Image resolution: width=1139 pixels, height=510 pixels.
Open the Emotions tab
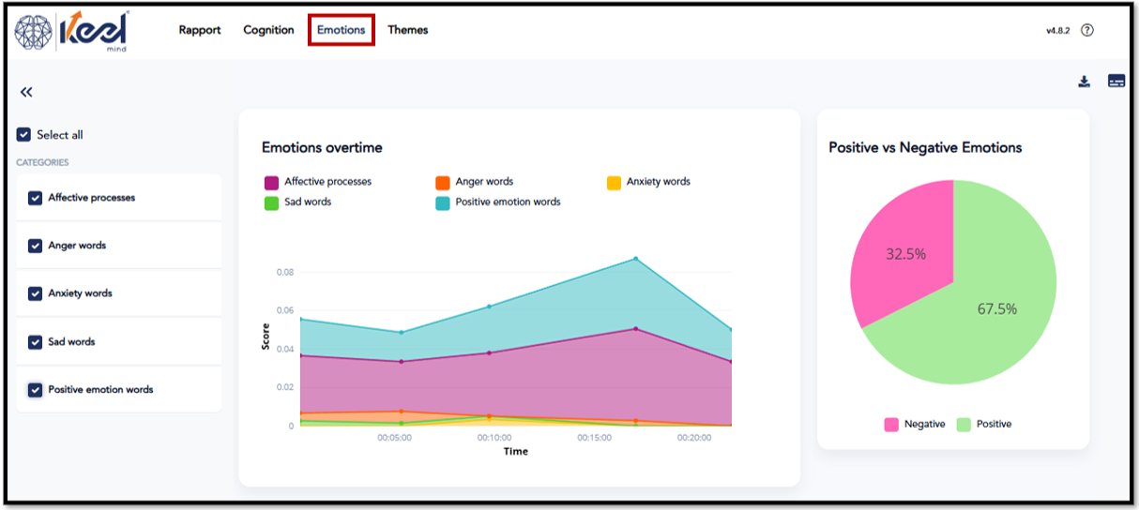tap(342, 30)
